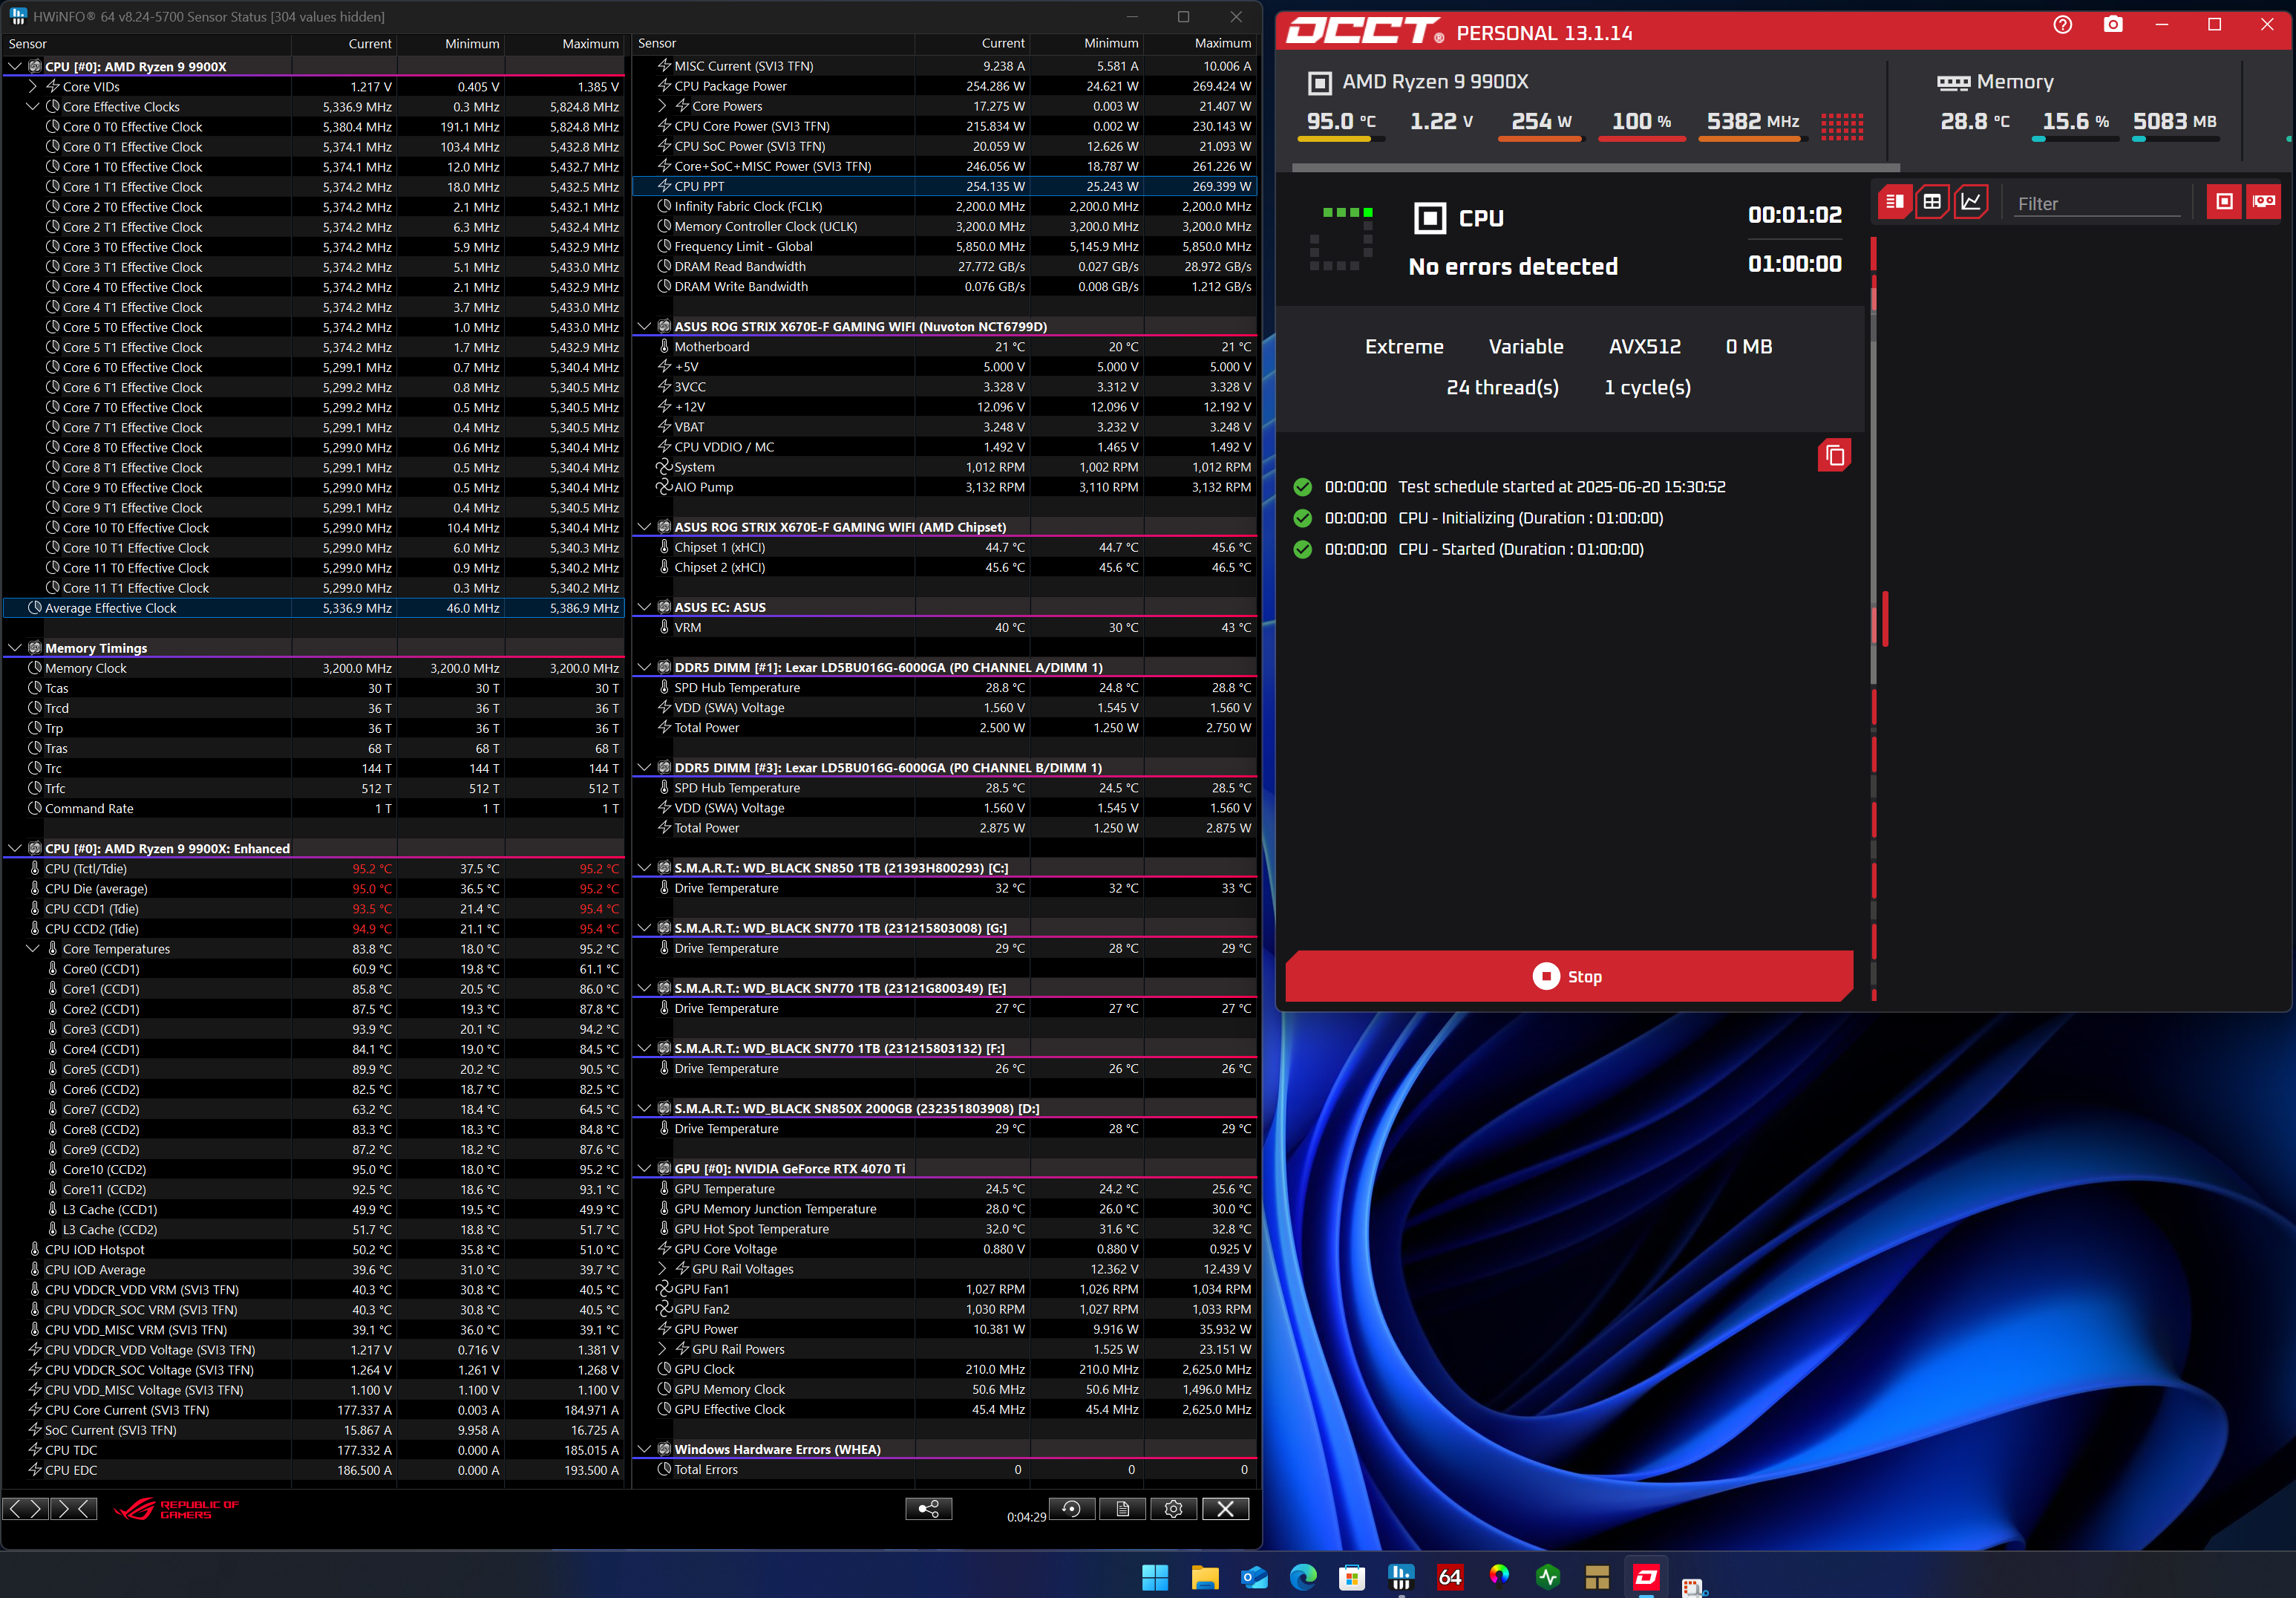Image resolution: width=2296 pixels, height=1598 pixels.
Task: Switch OCCT monitoring to graph view icon
Action: click(1970, 202)
